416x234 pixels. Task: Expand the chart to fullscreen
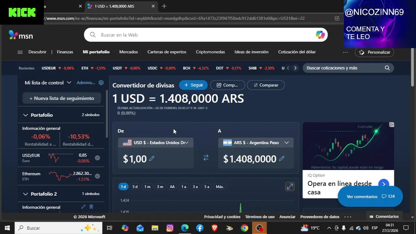[290, 187]
